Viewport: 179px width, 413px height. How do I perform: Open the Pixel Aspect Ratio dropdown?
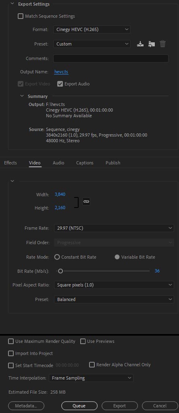pos(114,285)
